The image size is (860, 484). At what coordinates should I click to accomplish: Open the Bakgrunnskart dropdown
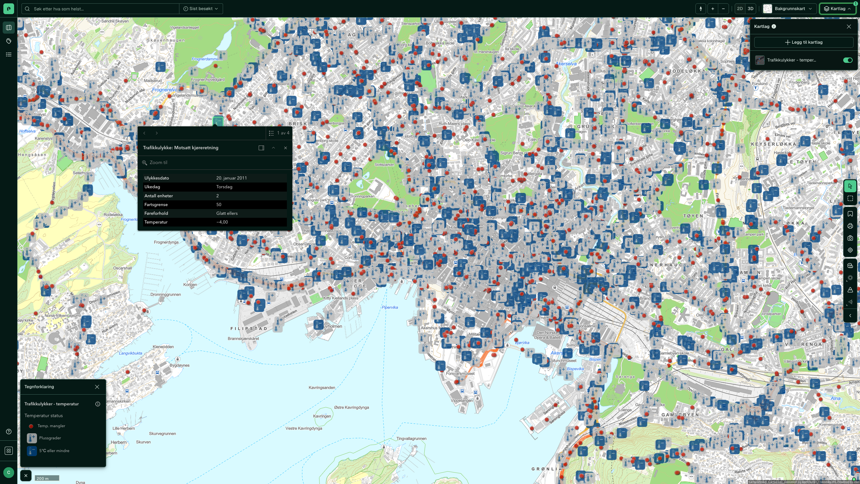(x=789, y=9)
